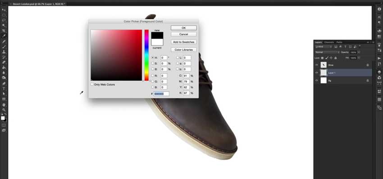Select the L lightness radio button

tap(178, 58)
